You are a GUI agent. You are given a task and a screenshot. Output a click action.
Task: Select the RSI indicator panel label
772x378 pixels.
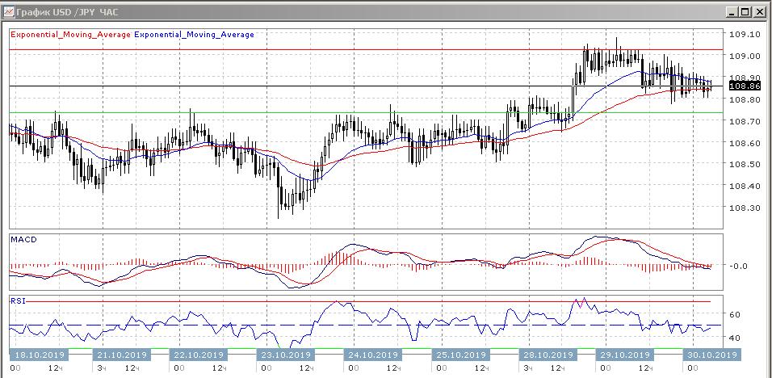pyautogui.click(x=18, y=300)
